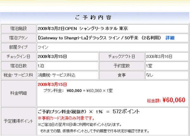Select the 宿泊施設 label cell
This screenshot has height=136, width=190.
(19, 28)
